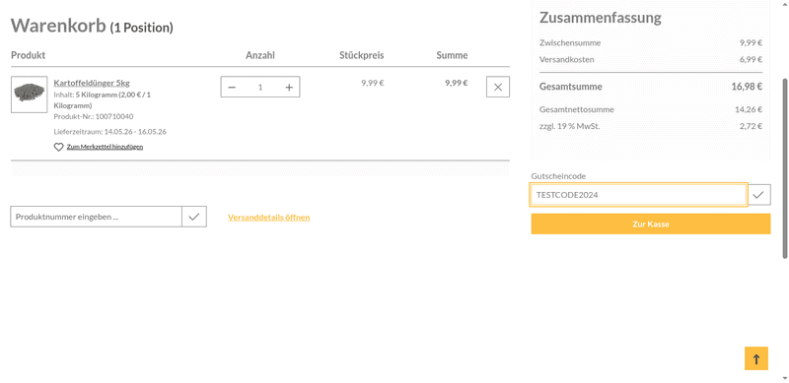Image resolution: width=789 pixels, height=383 pixels.
Task: Click the Zur Kasse button
Action: click(x=651, y=224)
